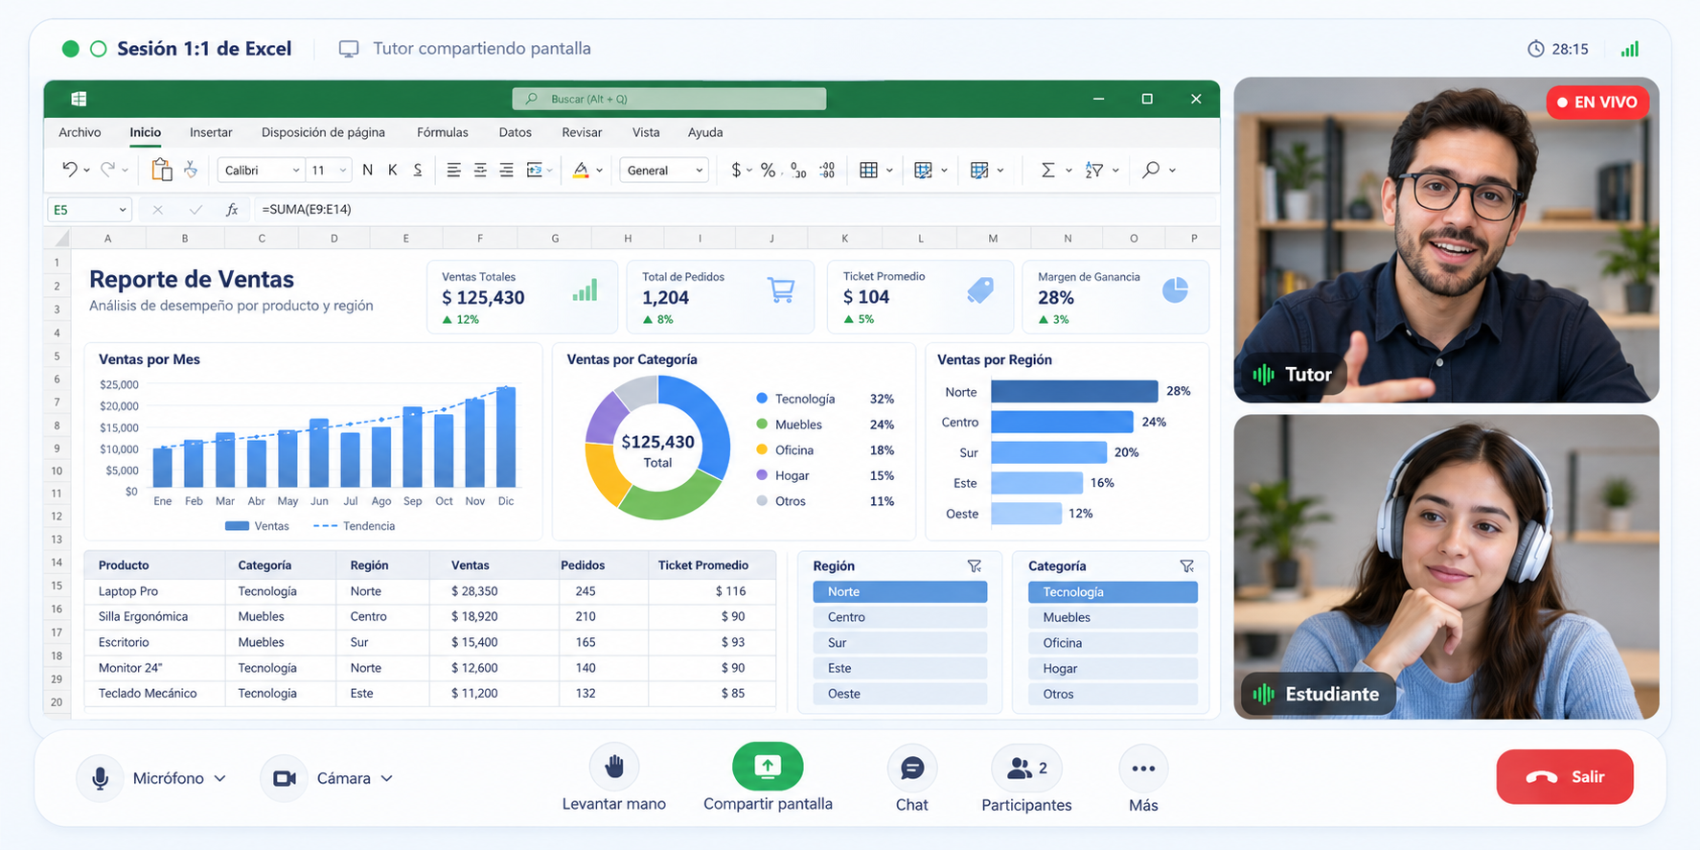This screenshot has height=850, width=1700.
Task: Align text left in toolbar
Action: pos(453,170)
